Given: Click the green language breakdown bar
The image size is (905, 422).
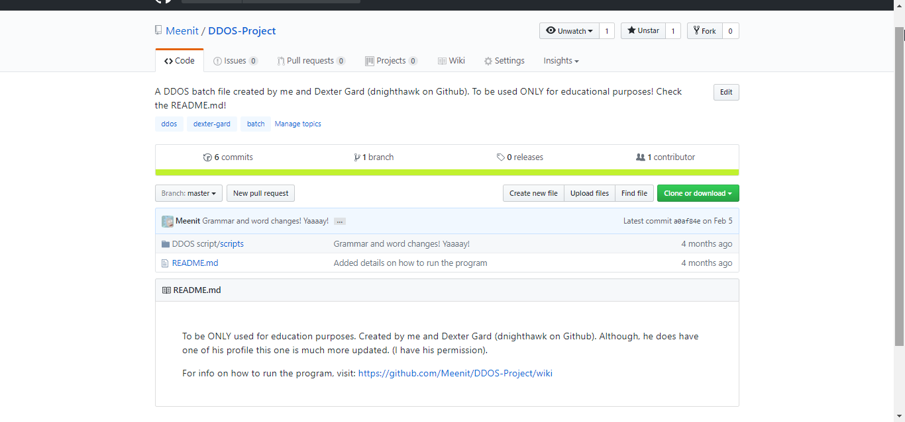Looking at the screenshot, I should point(447,173).
